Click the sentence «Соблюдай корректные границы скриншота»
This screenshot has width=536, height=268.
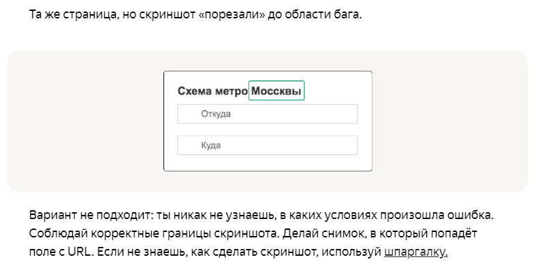[x=154, y=233]
